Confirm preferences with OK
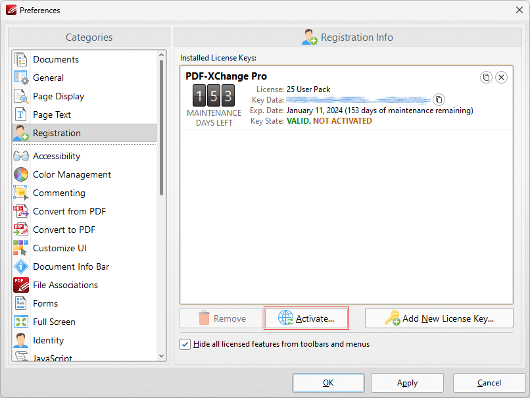 (328, 383)
